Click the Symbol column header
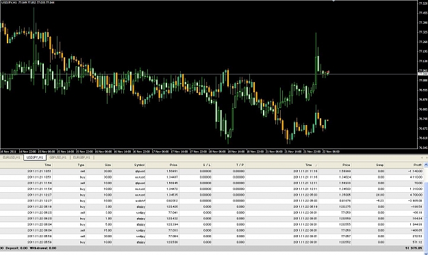The width and height of the screenshot is (428, 255). point(139,165)
